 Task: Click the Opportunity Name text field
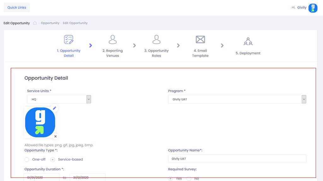click(x=237, y=159)
